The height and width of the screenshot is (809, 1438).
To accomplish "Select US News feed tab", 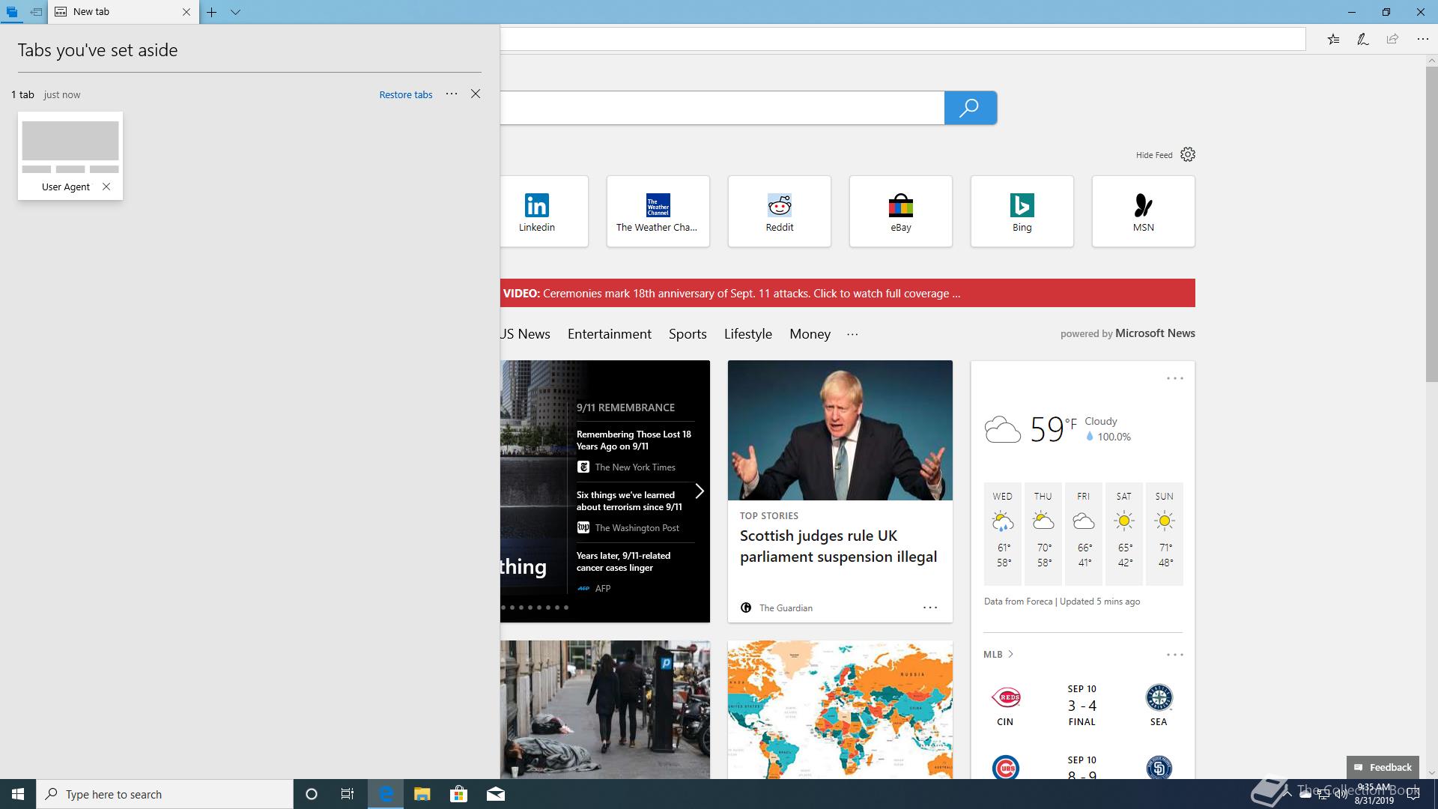I will 526,334.
